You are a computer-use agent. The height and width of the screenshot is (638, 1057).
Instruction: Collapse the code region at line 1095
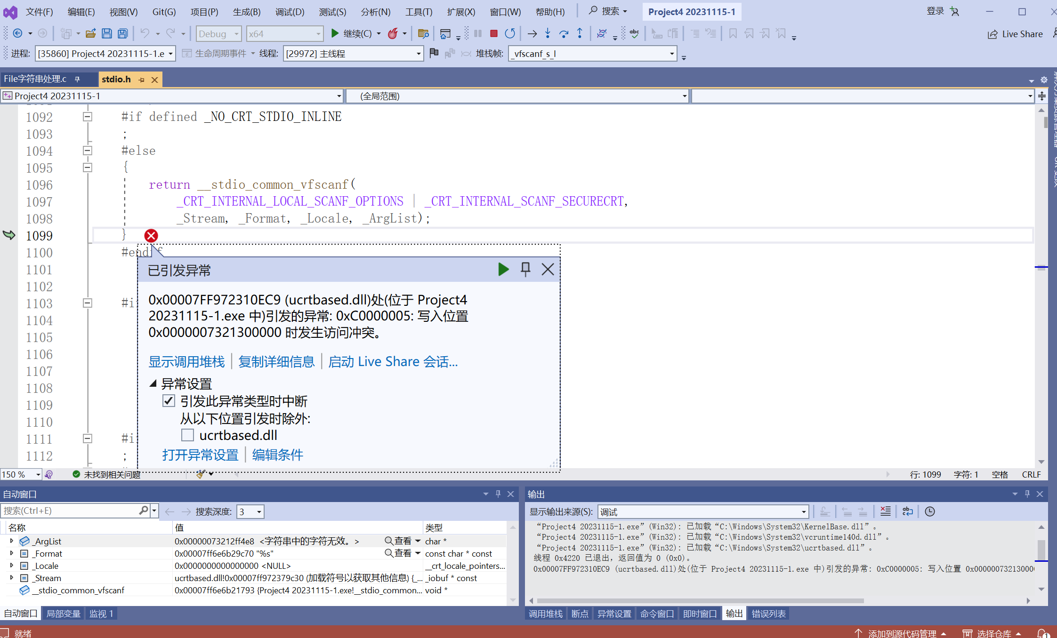pos(87,167)
